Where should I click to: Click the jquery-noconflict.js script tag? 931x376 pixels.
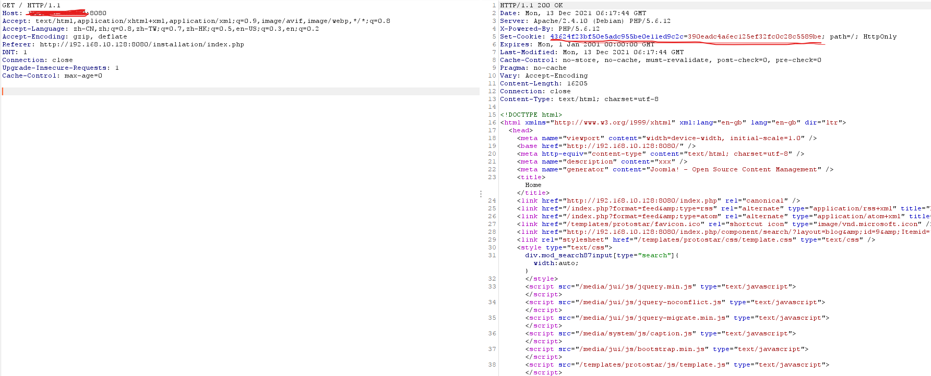click(675, 302)
